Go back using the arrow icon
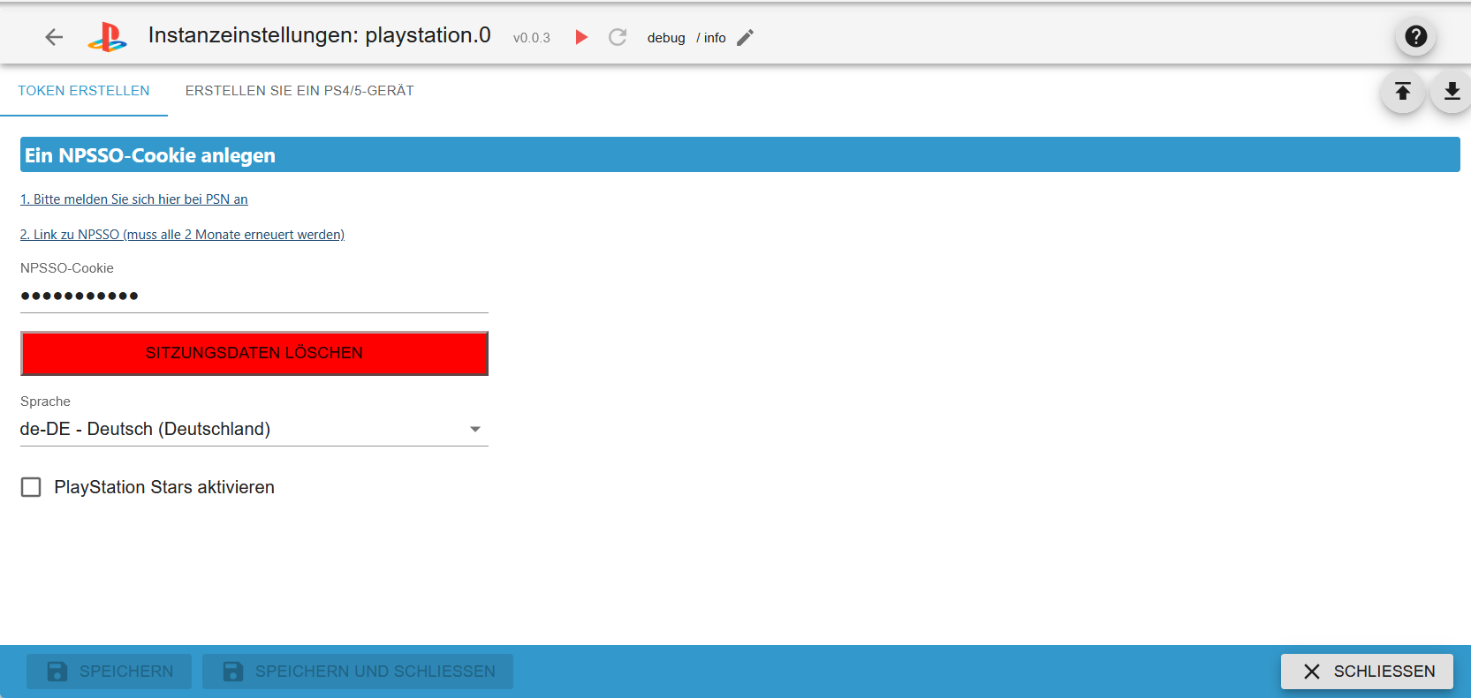Viewport: 1471px width, 698px height. pyautogui.click(x=54, y=37)
